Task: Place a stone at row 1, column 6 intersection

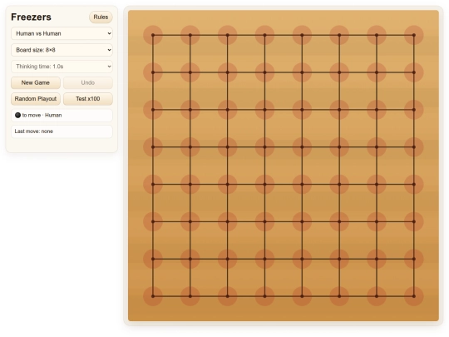Action: pos(339,35)
